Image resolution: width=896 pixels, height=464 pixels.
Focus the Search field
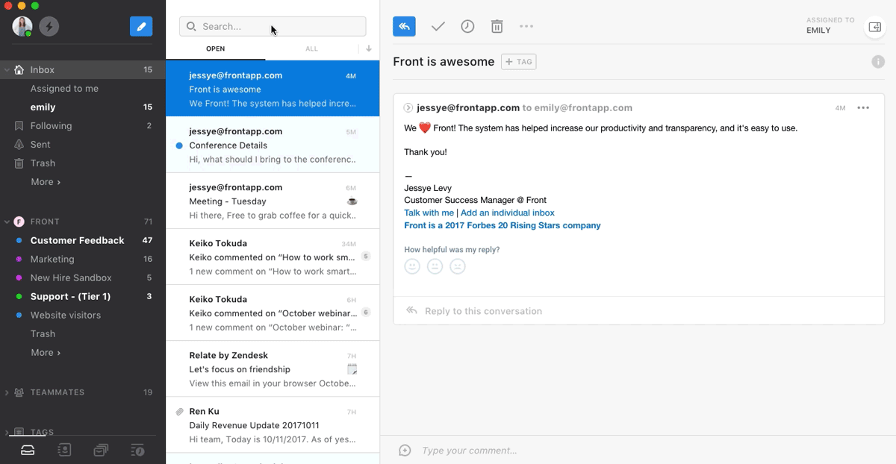click(x=273, y=26)
